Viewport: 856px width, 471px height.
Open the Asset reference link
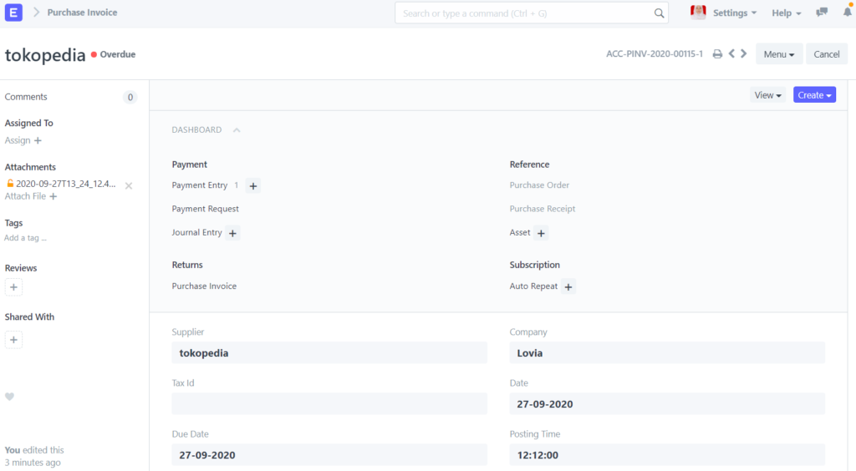(520, 232)
